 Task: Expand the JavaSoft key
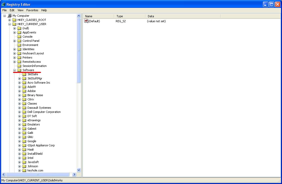point(20,162)
